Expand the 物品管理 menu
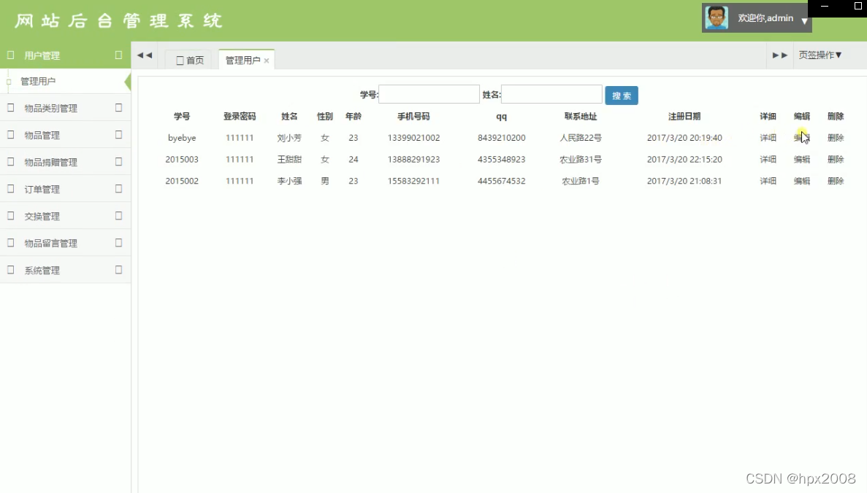 tap(65, 135)
